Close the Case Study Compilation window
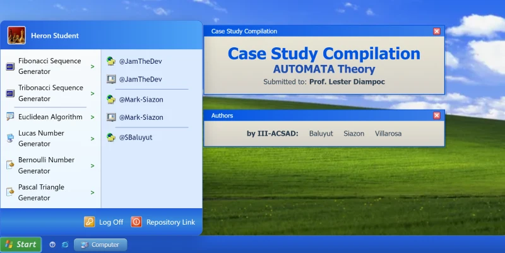505x253 pixels. tap(437, 31)
